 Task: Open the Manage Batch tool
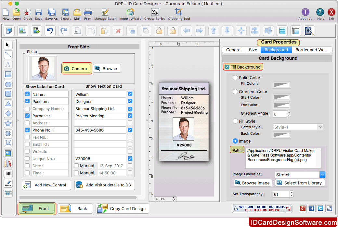pyautogui.click(x=105, y=14)
